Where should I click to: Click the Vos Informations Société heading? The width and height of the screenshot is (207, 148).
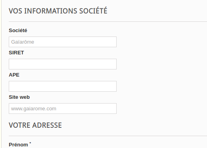[x=58, y=11]
